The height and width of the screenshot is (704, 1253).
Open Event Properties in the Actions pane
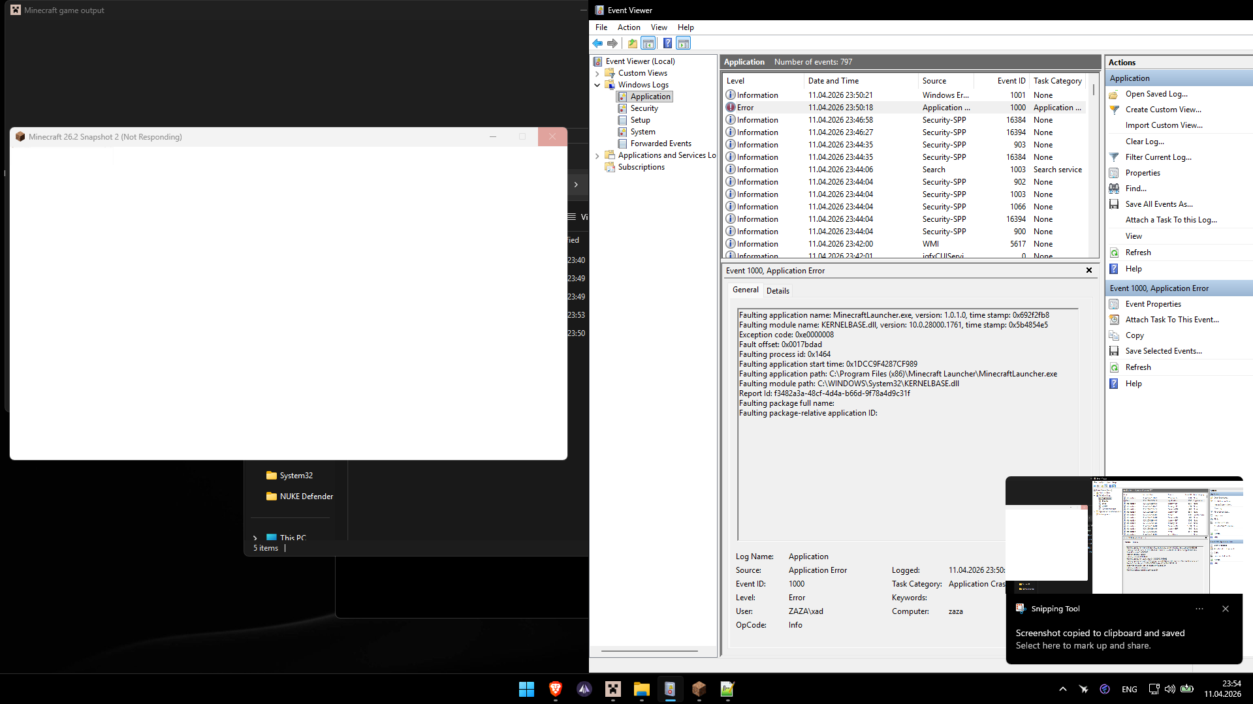click(1152, 304)
